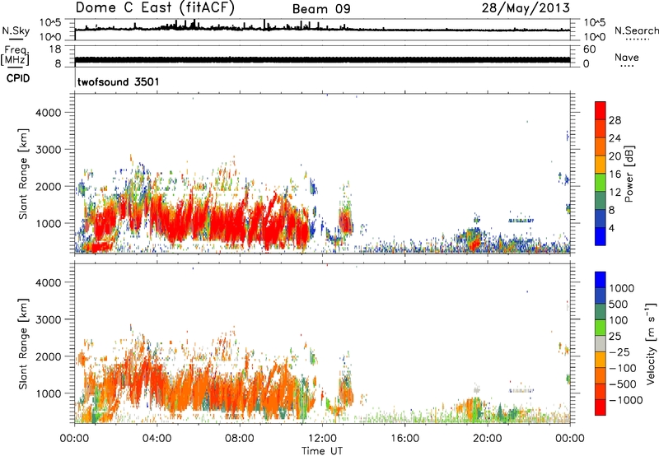Click the '08:00' time tick label

(240, 439)
